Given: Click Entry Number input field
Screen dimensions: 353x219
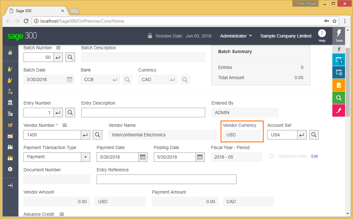Looking at the screenshot, I should coord(38,113).
